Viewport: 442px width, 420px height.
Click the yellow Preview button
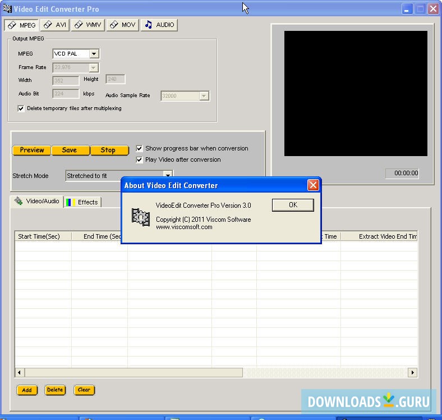(x=31, y=150)
